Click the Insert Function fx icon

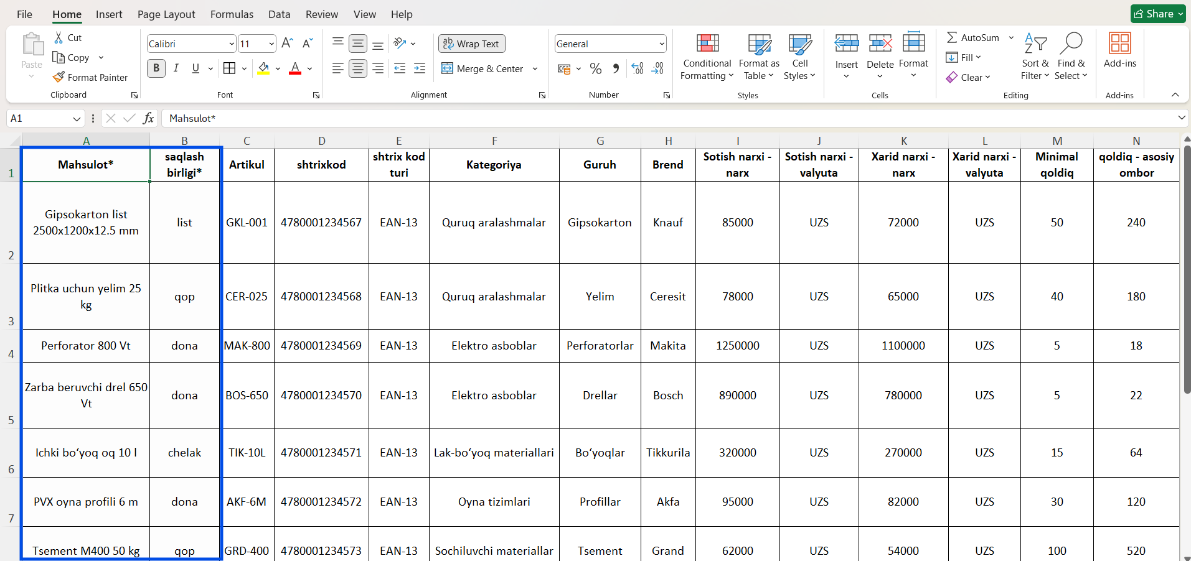coord(148,118)
